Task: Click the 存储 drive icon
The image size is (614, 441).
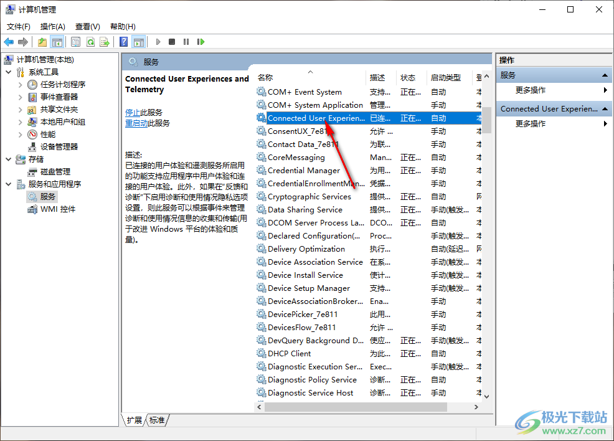Action: point(21,159)
